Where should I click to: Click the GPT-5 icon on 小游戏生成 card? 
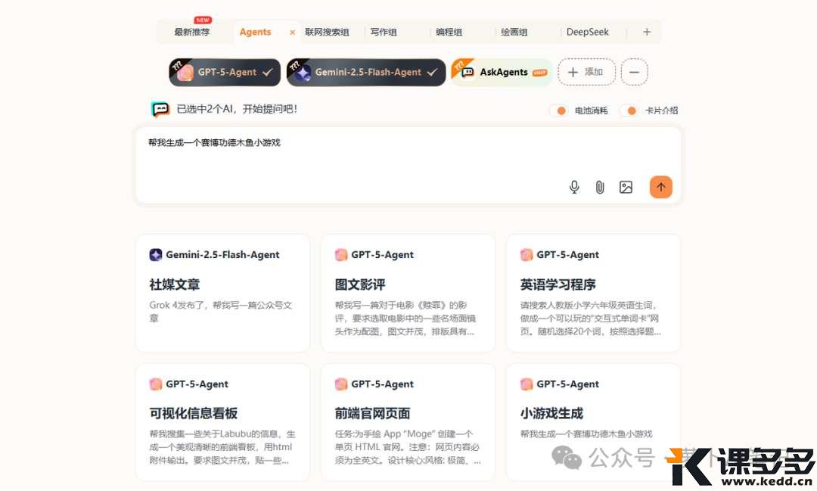click(x=527, y=384)
